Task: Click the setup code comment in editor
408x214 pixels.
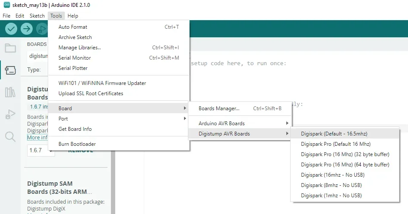Action: click(x=239, y=63)
